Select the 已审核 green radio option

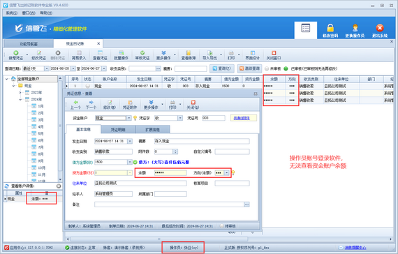pos(286,68)
